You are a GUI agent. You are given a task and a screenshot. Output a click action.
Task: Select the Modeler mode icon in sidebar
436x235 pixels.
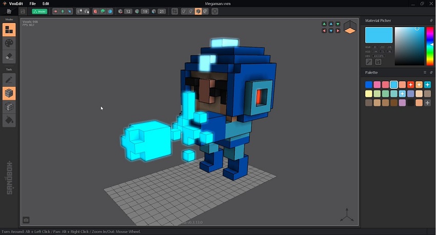9,30
